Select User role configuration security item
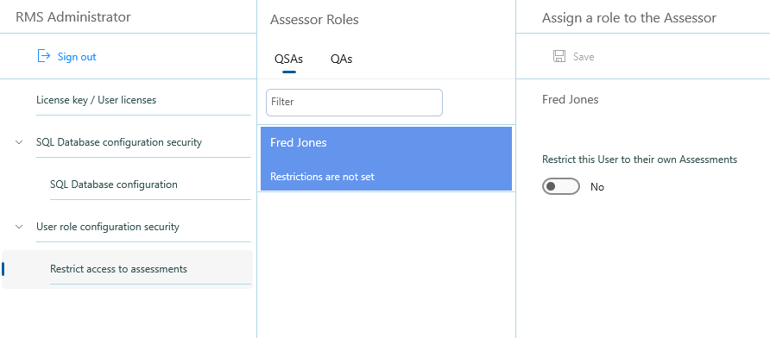This screenshot has height=338, width=770. [108, 227]
